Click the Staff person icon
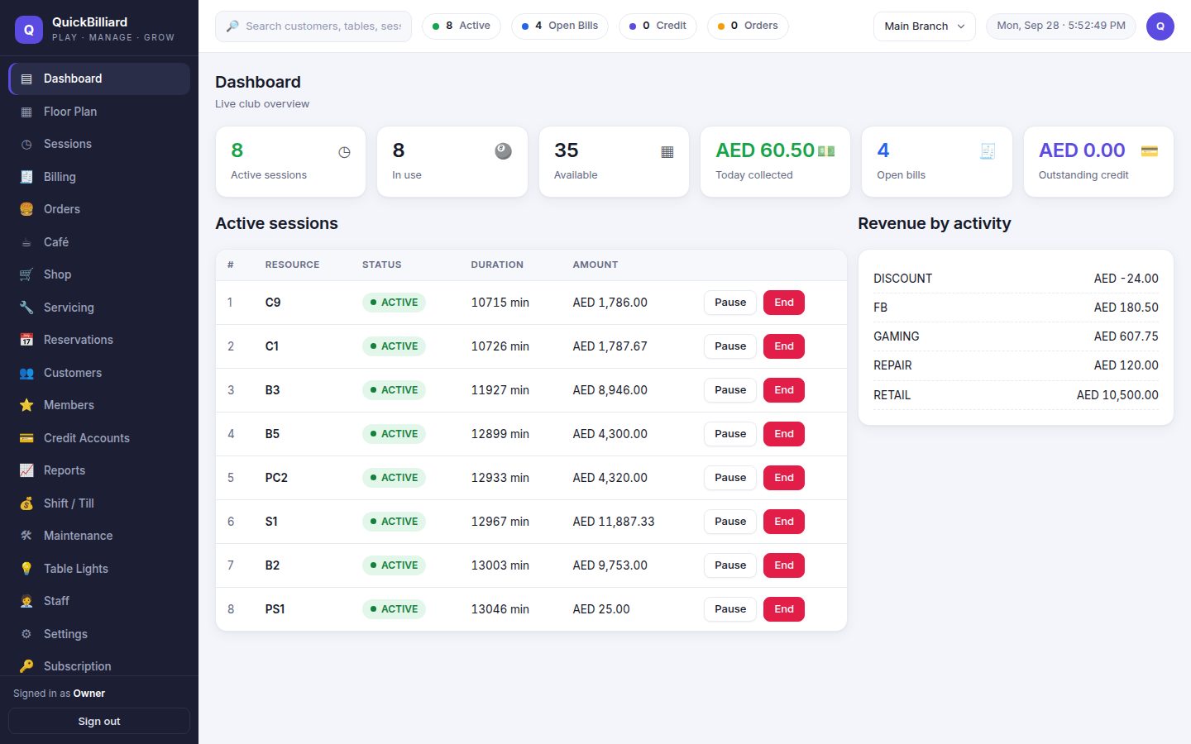1191x744 pixels. pyautogui.click(x=26, y=601)
